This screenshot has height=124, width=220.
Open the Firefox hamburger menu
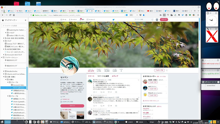[x=198, y=15]
